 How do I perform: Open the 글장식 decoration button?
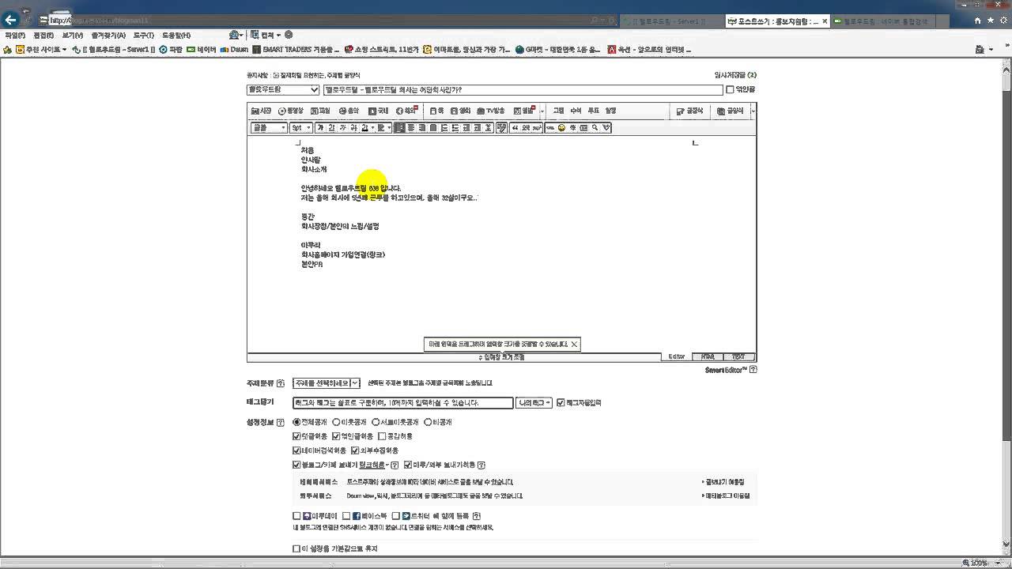[x=689, y=111]
